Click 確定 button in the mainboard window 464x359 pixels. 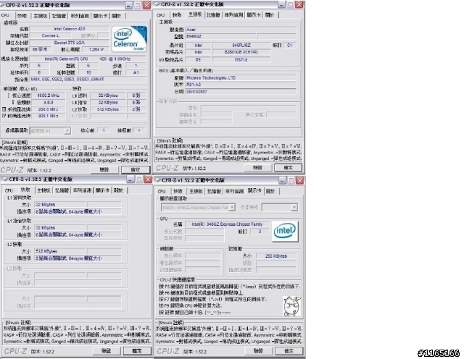click(x=289, y=167)
